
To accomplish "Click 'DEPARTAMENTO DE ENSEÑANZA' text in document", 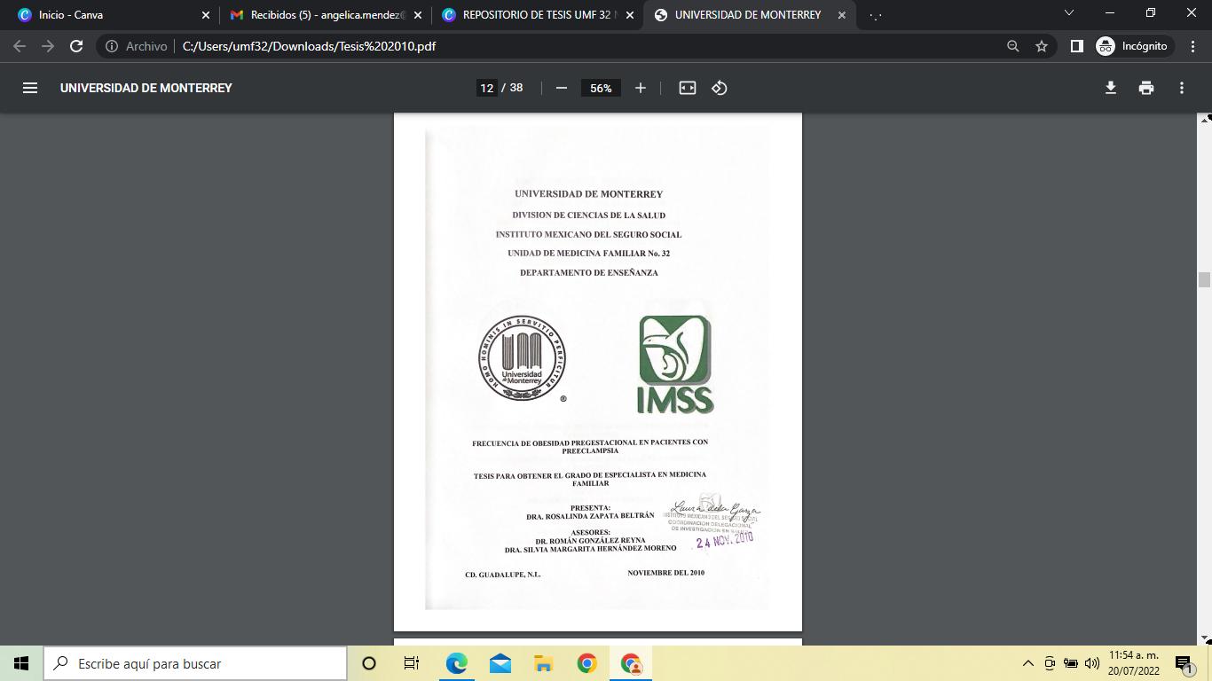I will pyautogui.click(x=589, y=273).
